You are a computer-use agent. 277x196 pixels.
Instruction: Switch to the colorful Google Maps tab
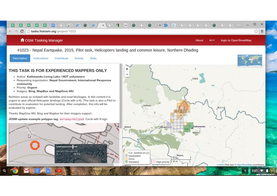click(117, 25)
